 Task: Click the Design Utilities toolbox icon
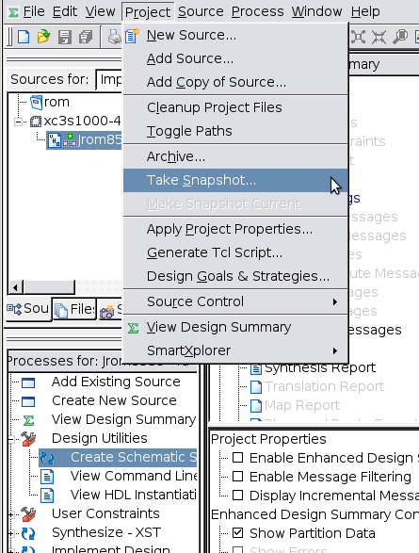point(28,438)
